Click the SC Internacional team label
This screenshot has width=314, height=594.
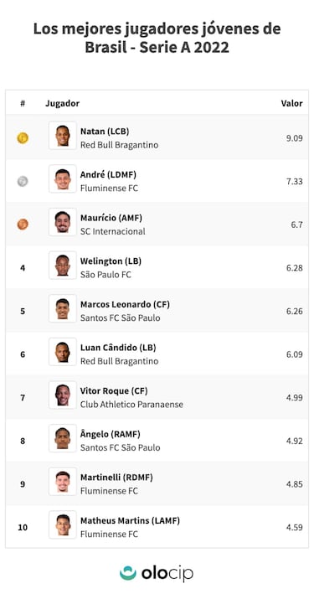point(112,231)
